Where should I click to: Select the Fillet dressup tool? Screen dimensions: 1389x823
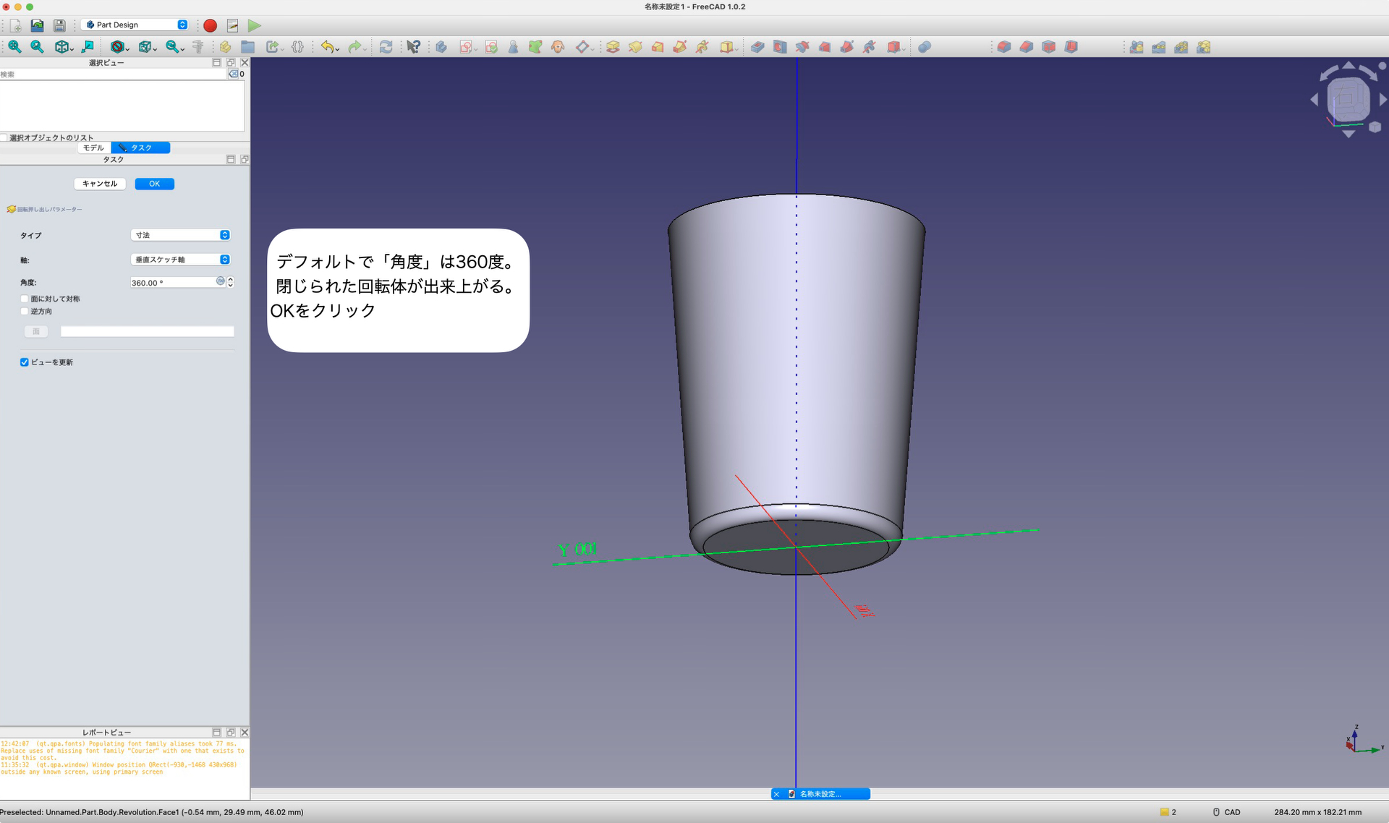coord(1004,46)
